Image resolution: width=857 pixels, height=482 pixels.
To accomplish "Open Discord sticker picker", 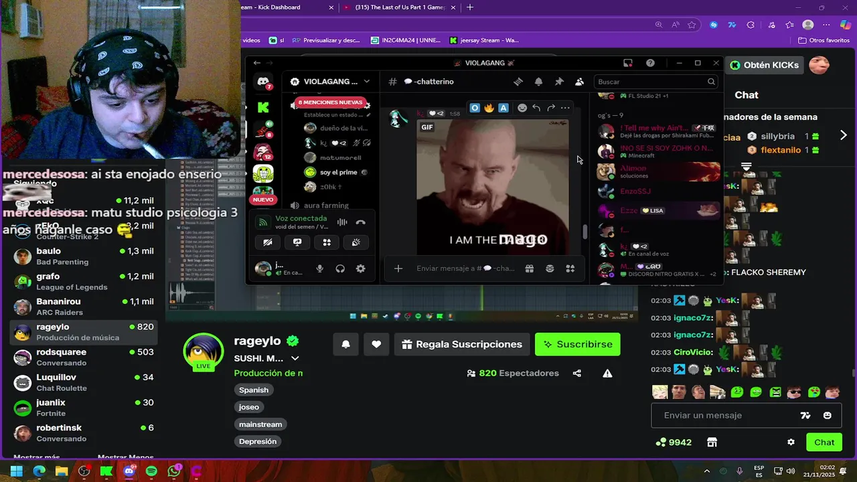I will (550, 268).
